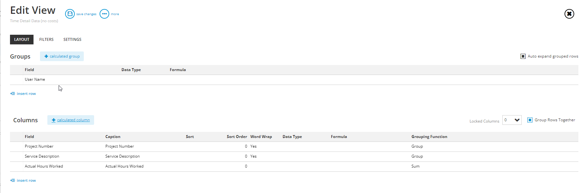Viewport: 580px width, 193px height.
Task: Click Word Wrap Yes for Service Description
Action: pyautogui.click(x=253, y=156)
